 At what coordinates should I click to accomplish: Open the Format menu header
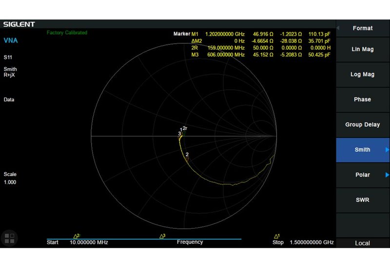(362, 28)
